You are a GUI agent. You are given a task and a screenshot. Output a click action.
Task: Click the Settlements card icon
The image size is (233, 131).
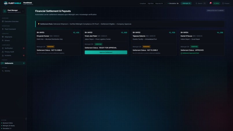(x=3, y=63)
